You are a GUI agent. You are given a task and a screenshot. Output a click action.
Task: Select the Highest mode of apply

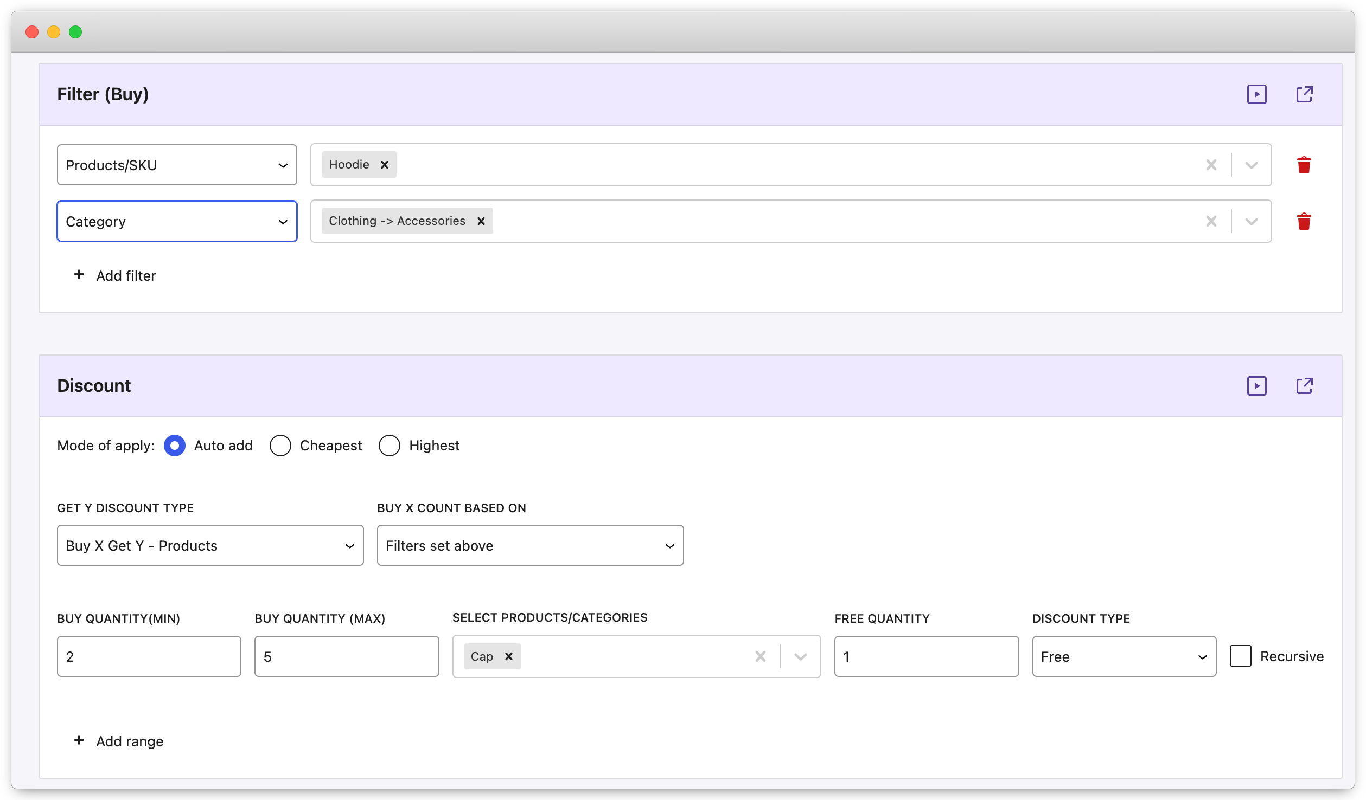point(390,445)
